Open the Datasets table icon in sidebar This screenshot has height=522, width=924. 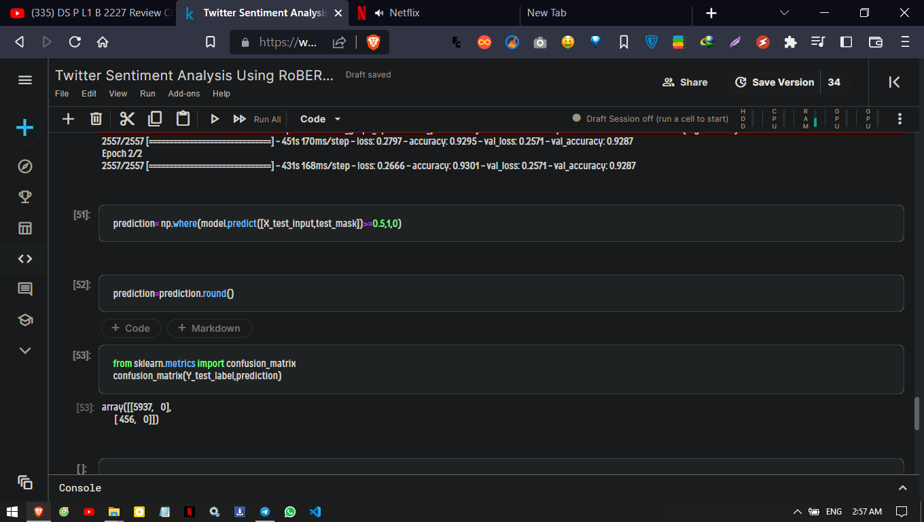coord(25,228)
